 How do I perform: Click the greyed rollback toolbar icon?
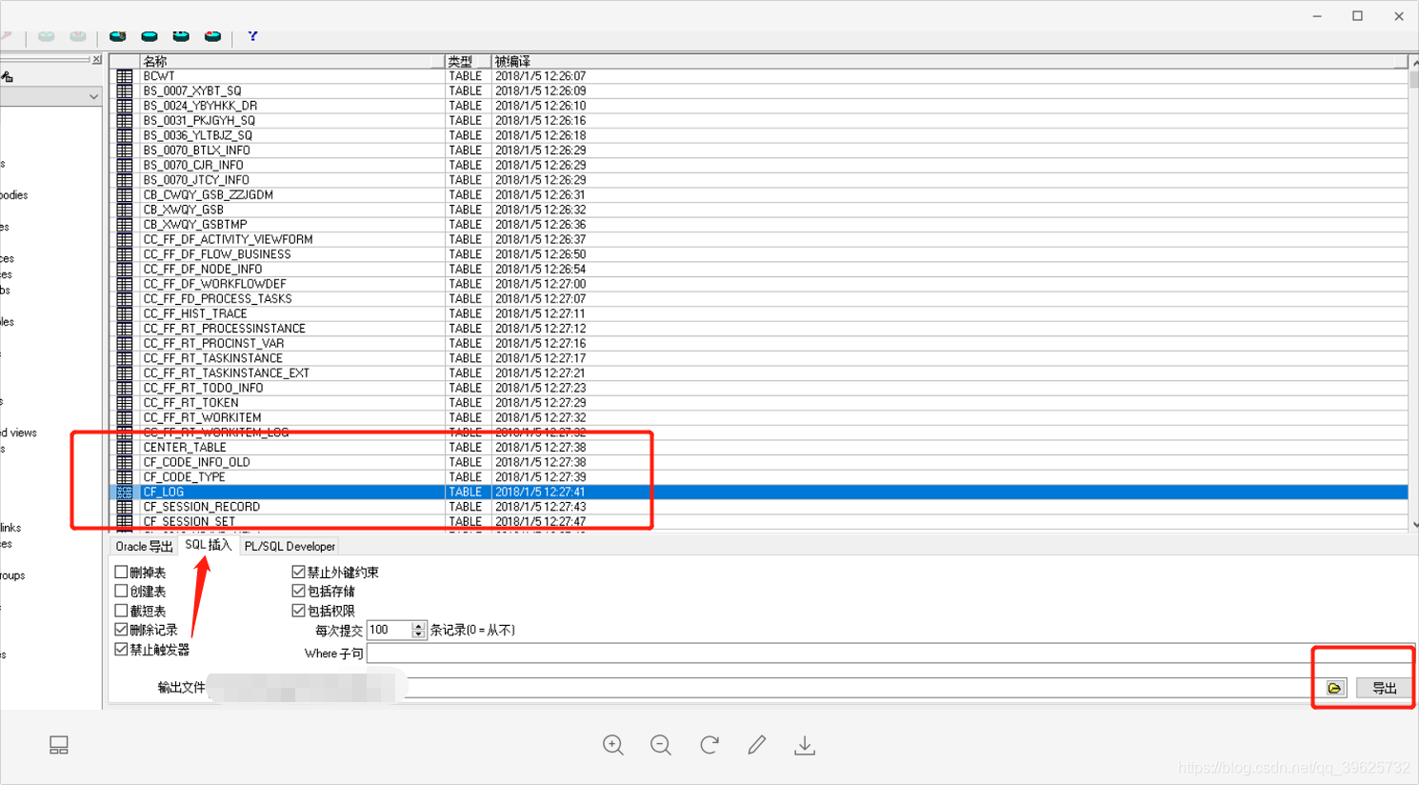coord(78,36)
